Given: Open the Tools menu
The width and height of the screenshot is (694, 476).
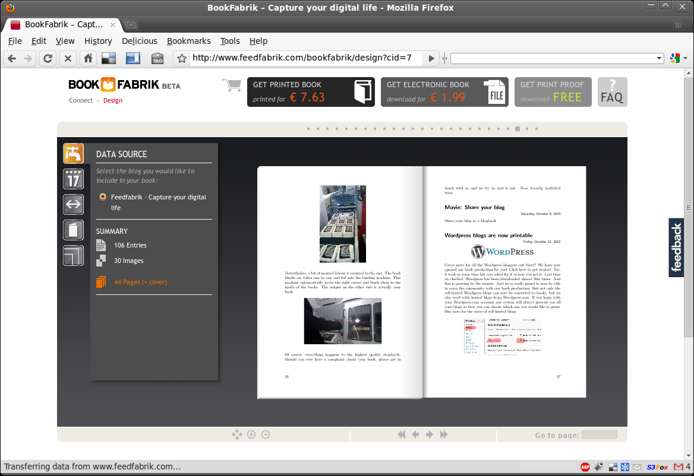Looking at the screenshot, I should pyautogui.click(x=230, y=41).
